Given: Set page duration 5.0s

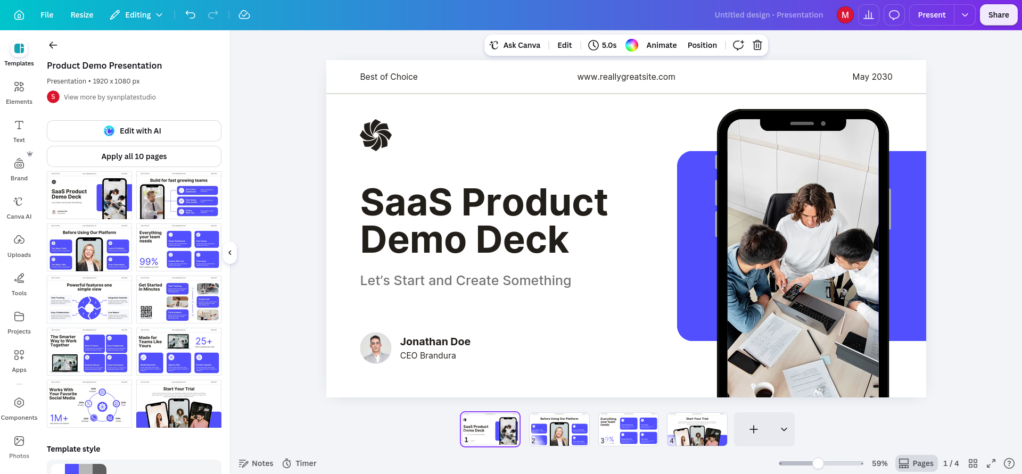Looking at the screenshot, I should pos(603,45).
